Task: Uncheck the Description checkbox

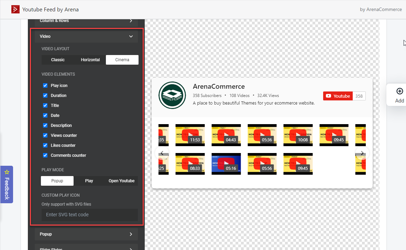Action: tap(45, 126)
